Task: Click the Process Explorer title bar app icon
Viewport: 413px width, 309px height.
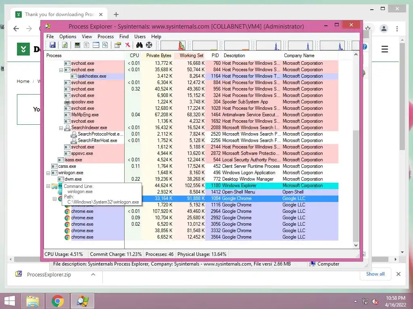Action: click(x=48, y=26)
